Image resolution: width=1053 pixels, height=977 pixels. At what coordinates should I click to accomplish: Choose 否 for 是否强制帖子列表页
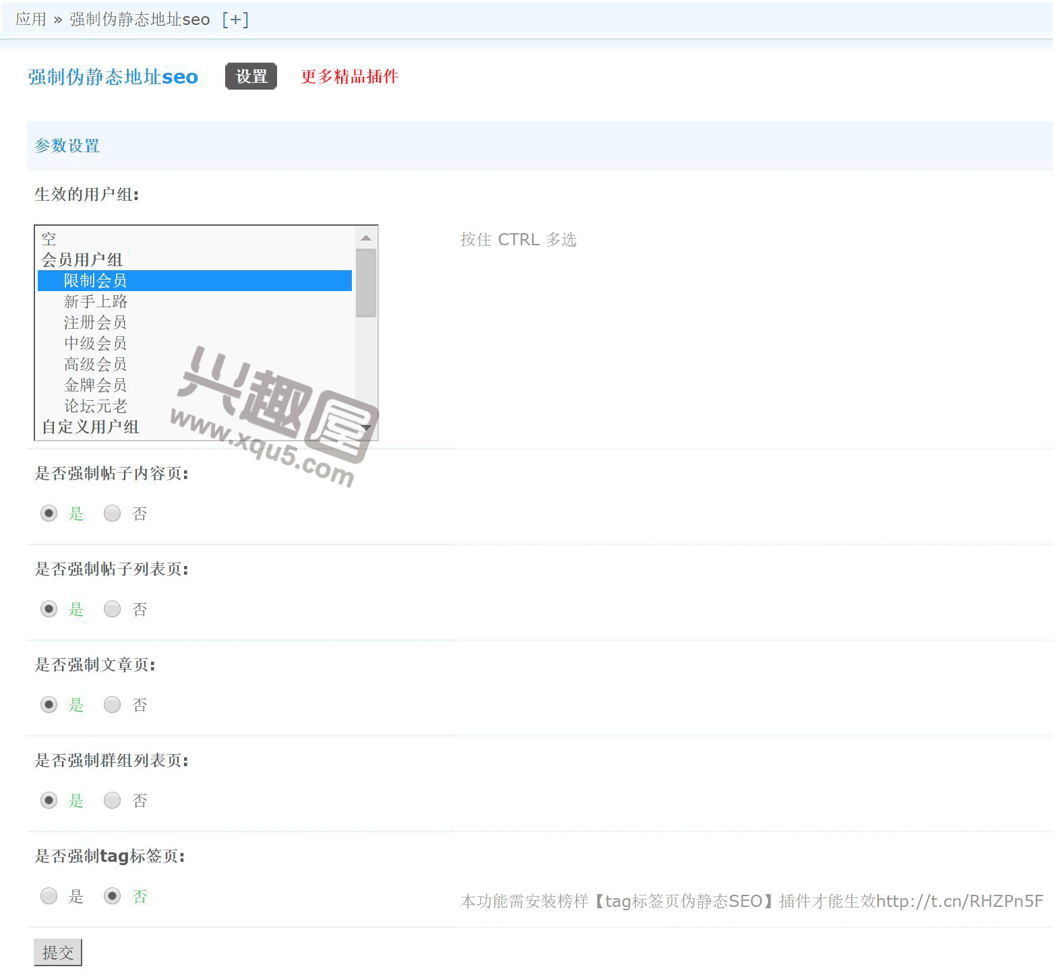(x=112, y=609)
